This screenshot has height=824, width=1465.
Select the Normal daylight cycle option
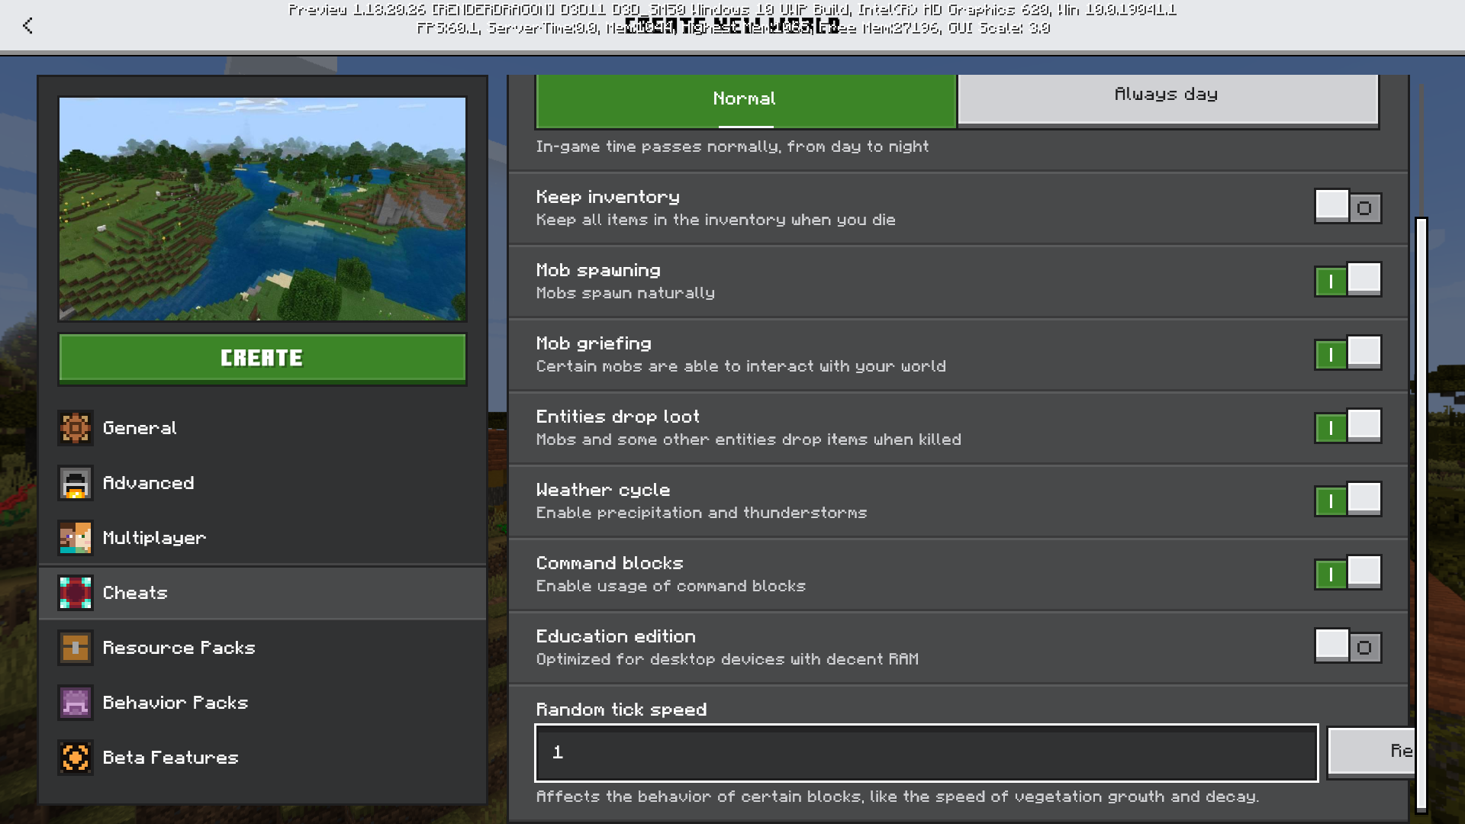(745, 99)
